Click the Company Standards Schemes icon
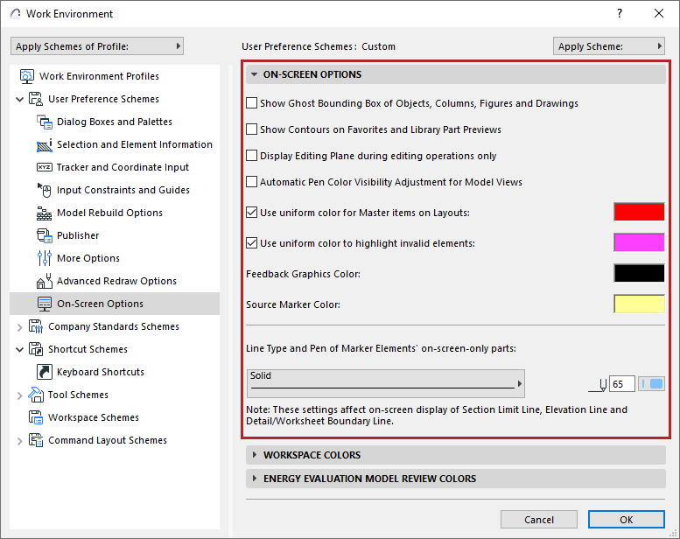This screenshot has width=680, height=539. click(36, 326)
